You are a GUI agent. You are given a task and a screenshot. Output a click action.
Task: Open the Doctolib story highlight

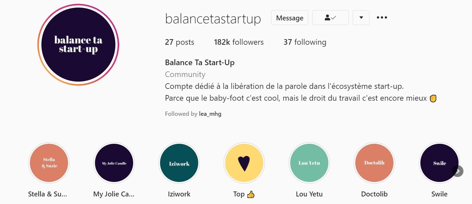pos(374,163)
